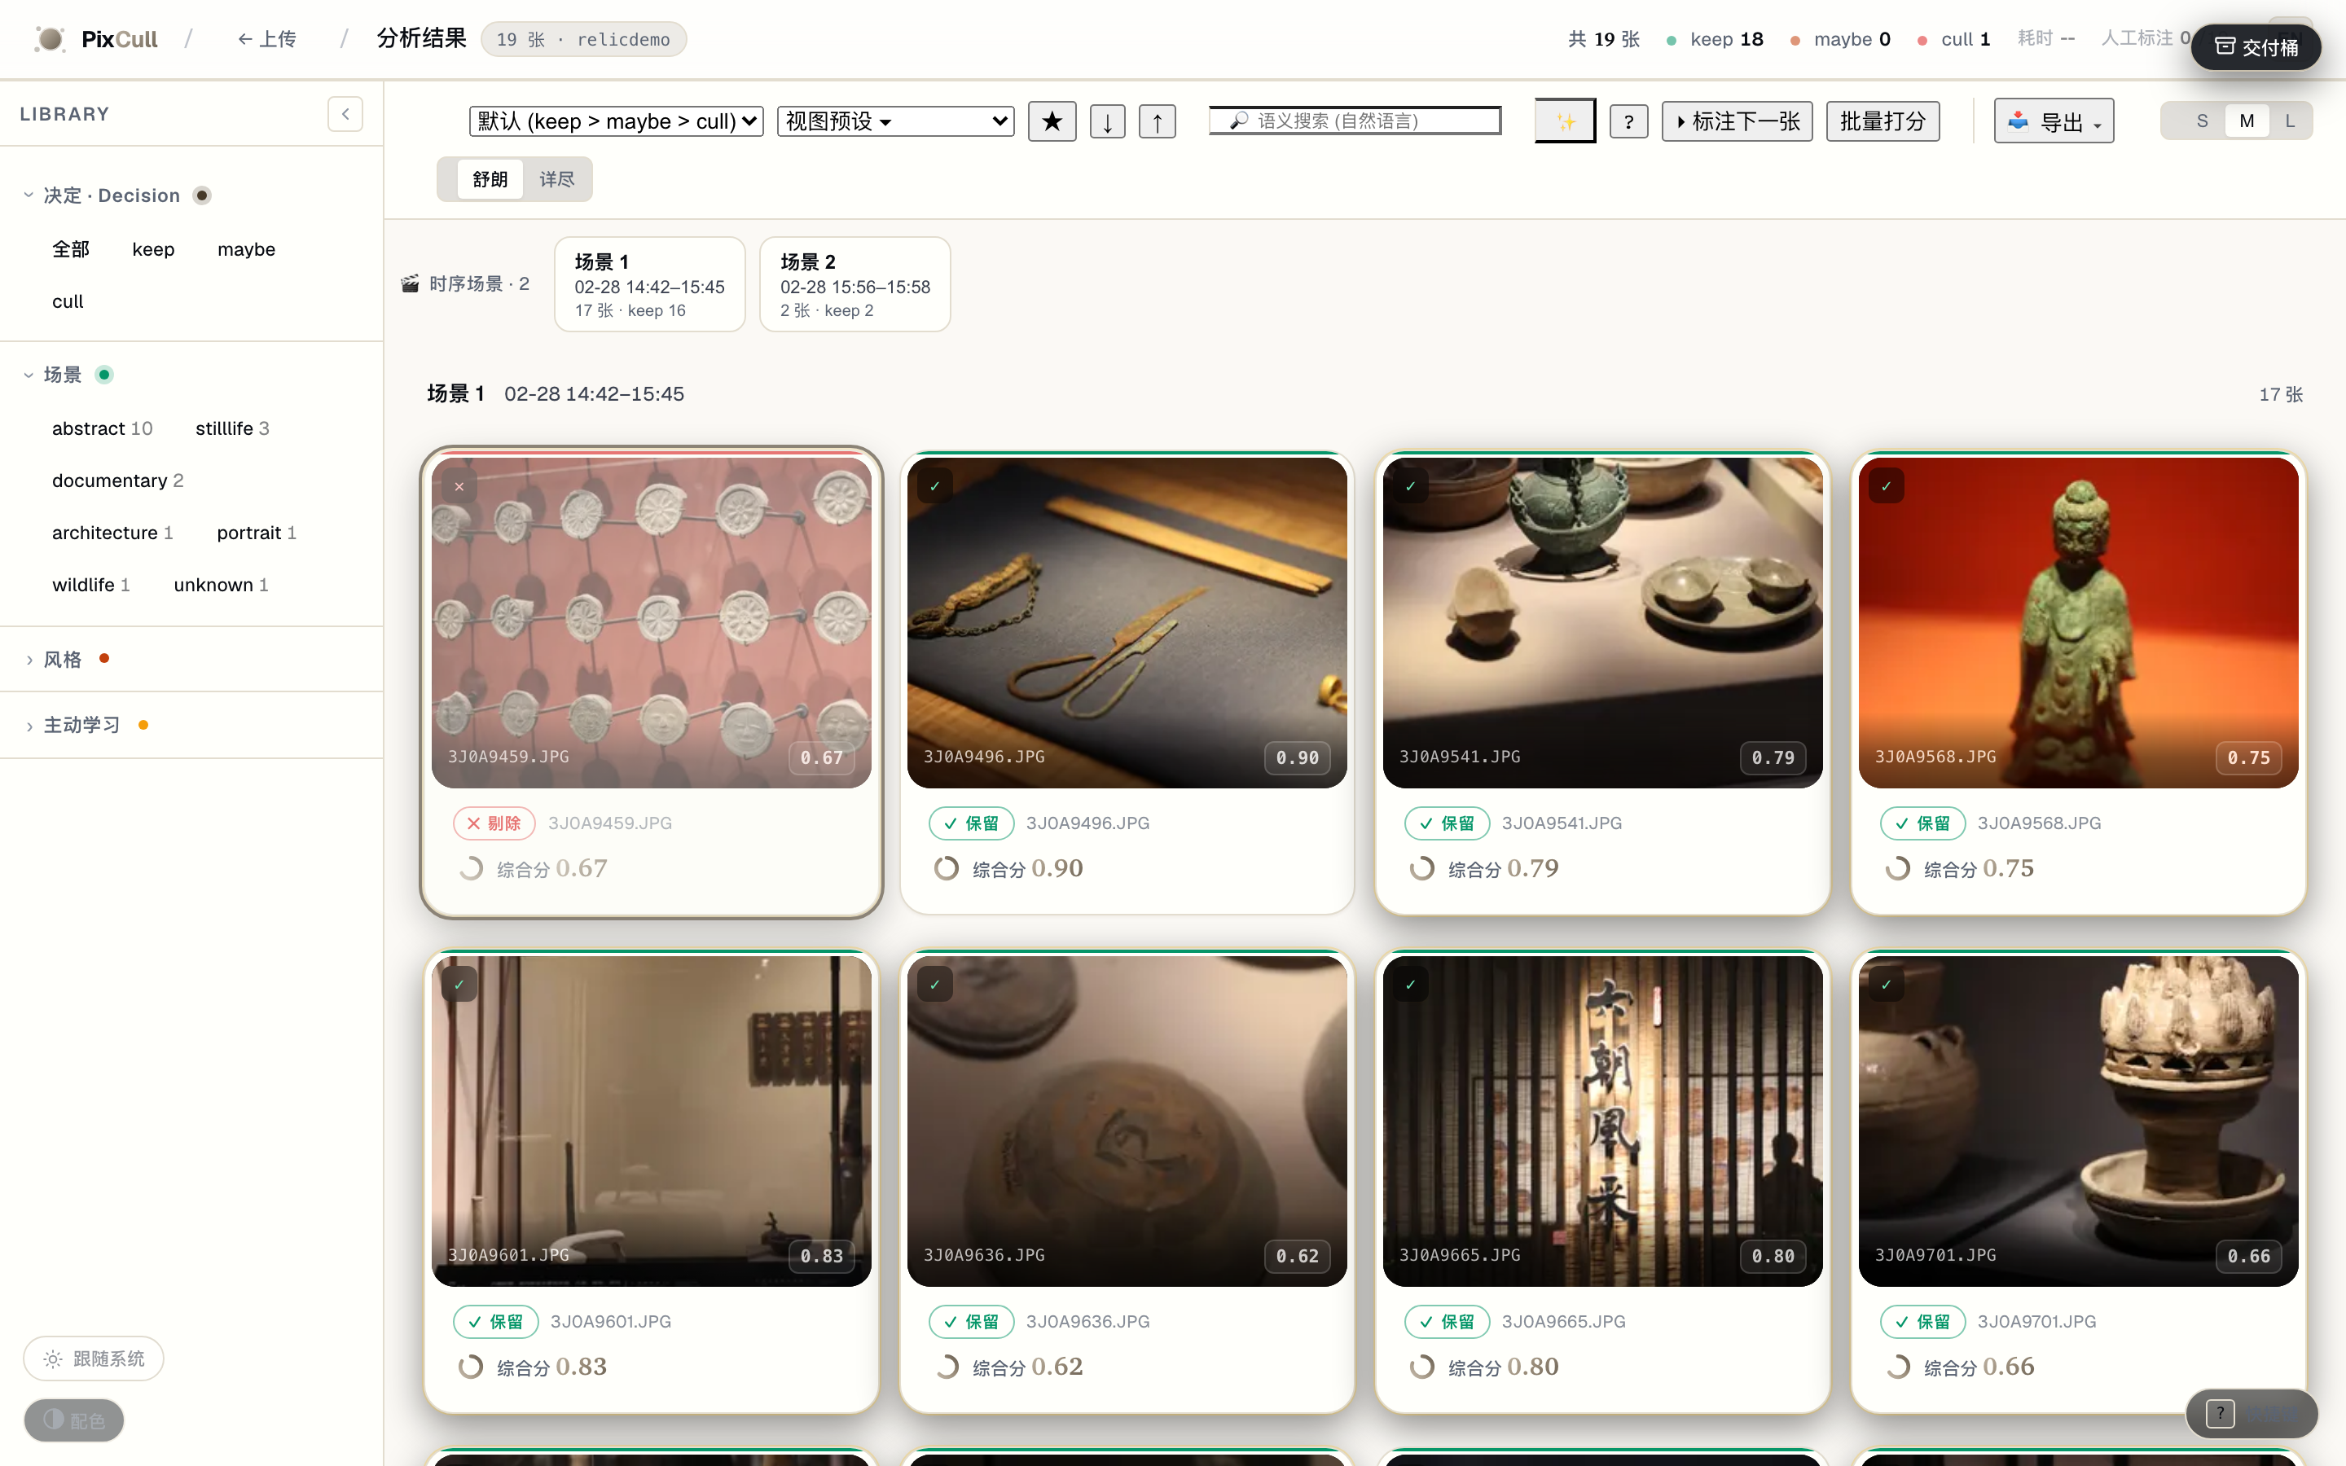The image size is (2346, 1466).
Task: Expand the 主动学习 active learning section
Action: click(x=87, y=724)
